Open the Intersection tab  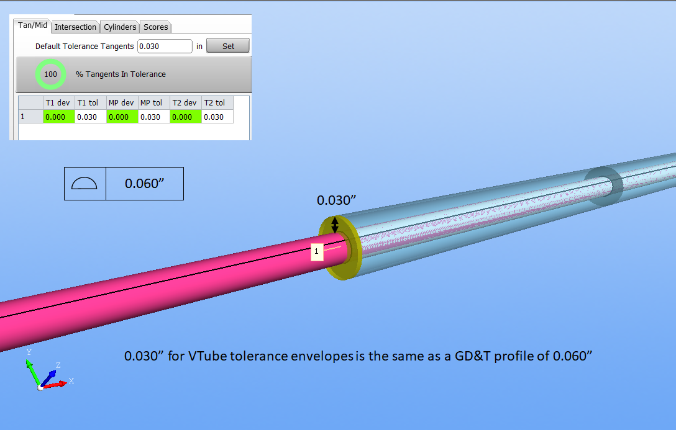click(75, 27)
